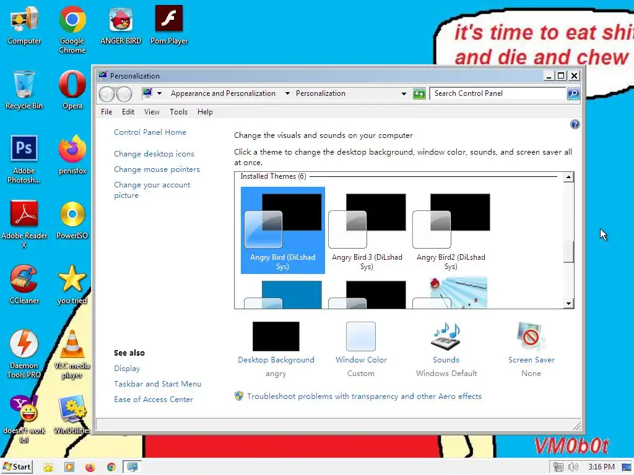Open the Flash player desktop shortcut
This screenshot has width=634, height=475.
point(168,25)
